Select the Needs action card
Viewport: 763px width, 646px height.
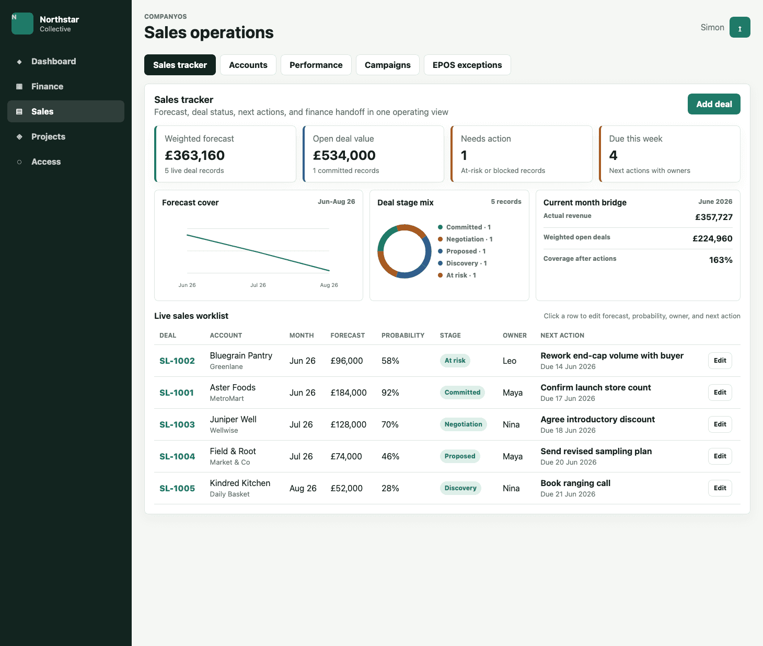522,154
